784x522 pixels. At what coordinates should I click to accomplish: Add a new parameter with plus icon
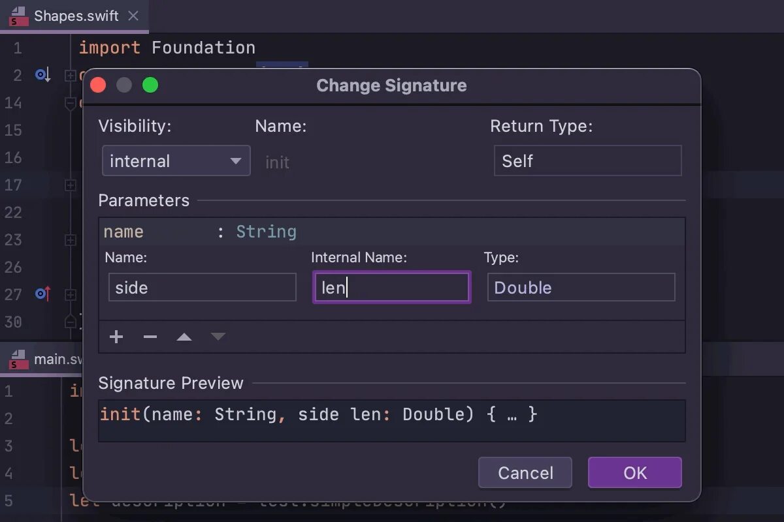click(x=116, y=337)
